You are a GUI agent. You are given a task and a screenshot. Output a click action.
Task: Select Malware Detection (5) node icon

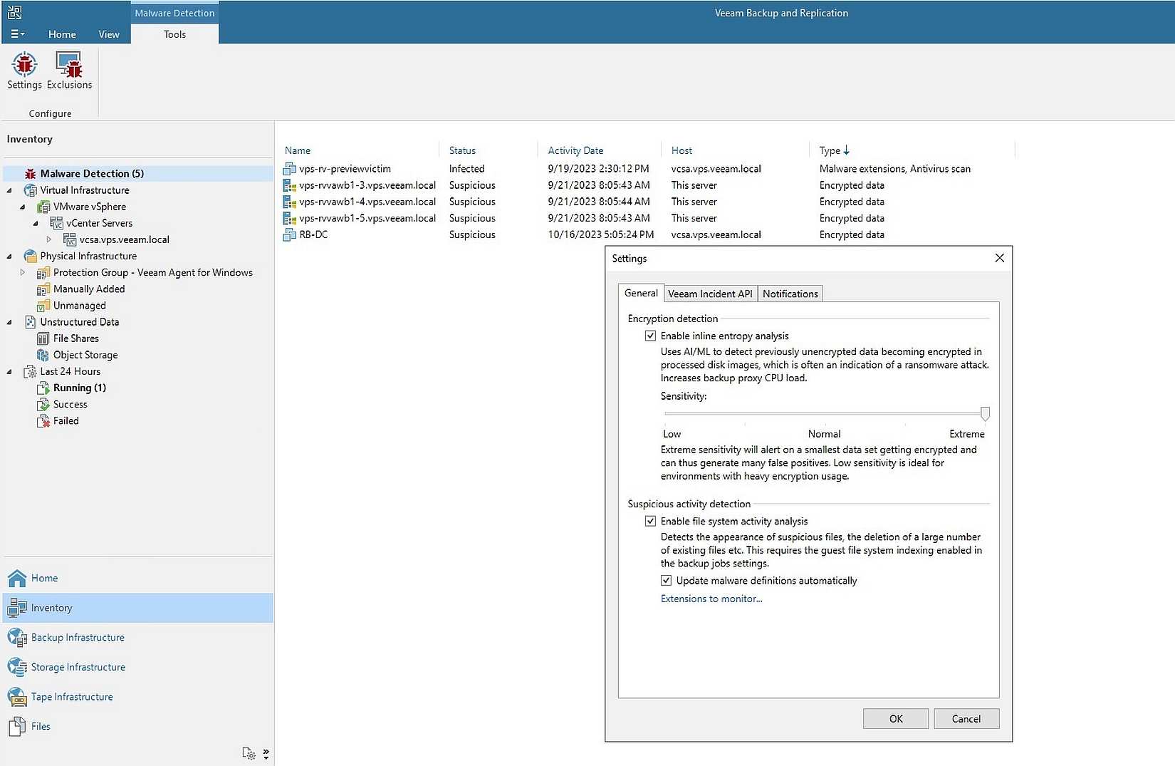[30, 174]
